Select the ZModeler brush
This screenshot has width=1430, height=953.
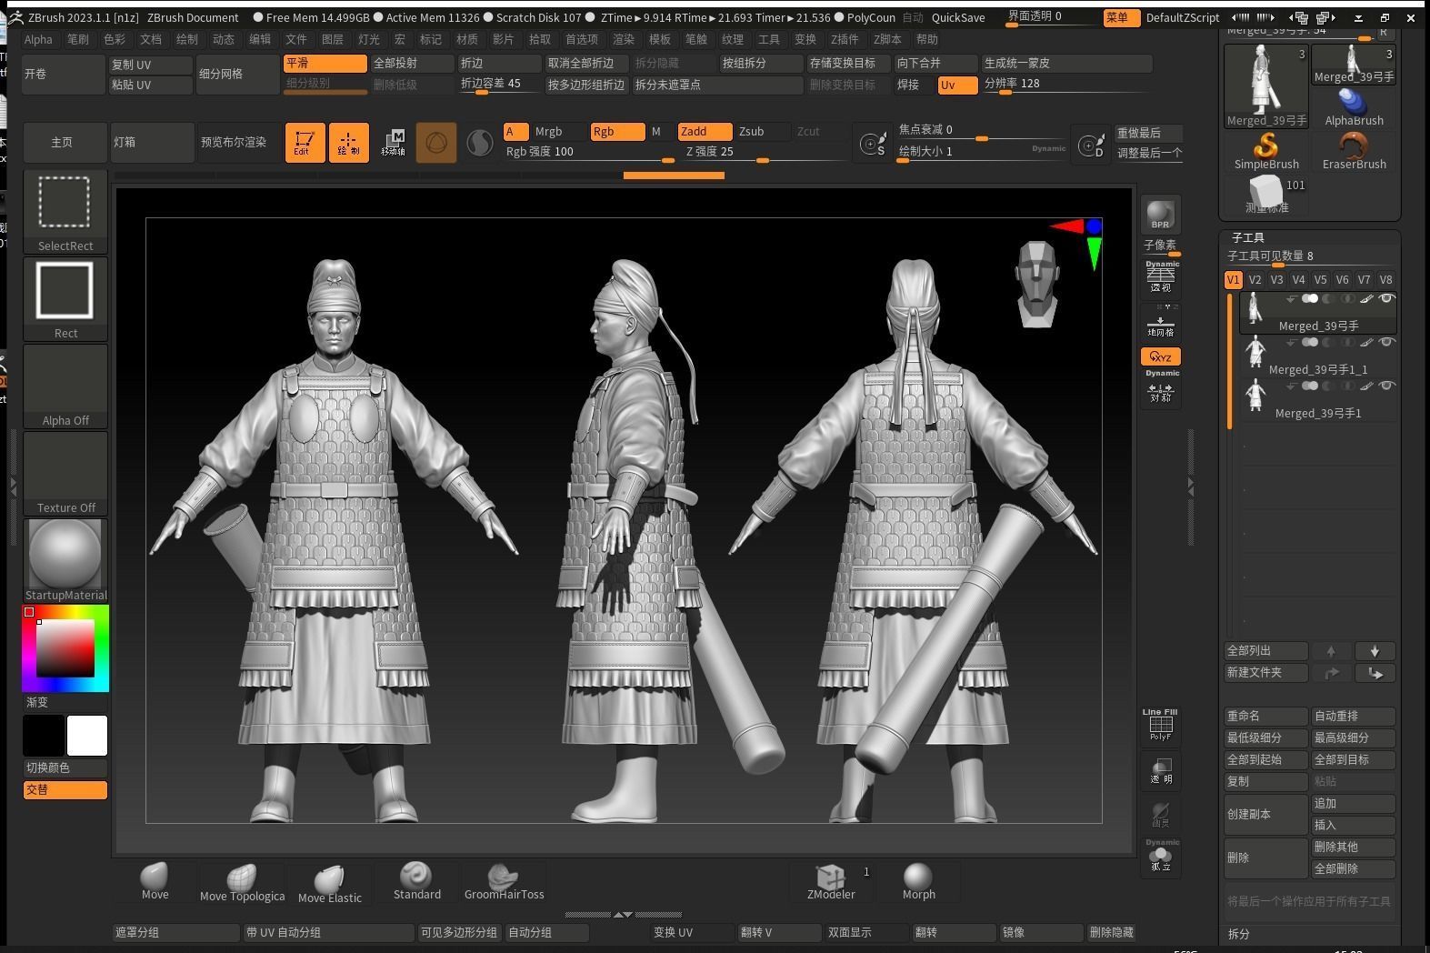[831, 881]
